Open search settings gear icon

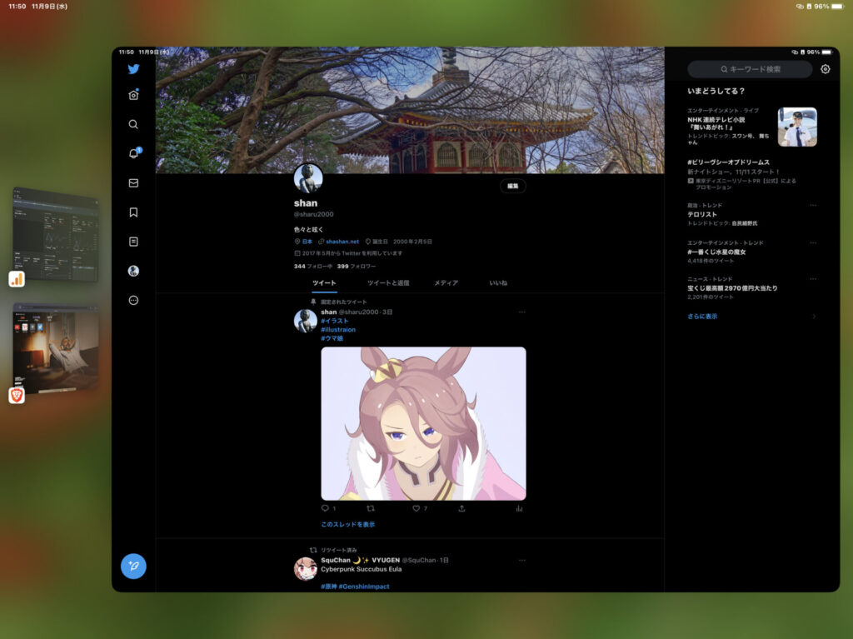tap(825, 69)
